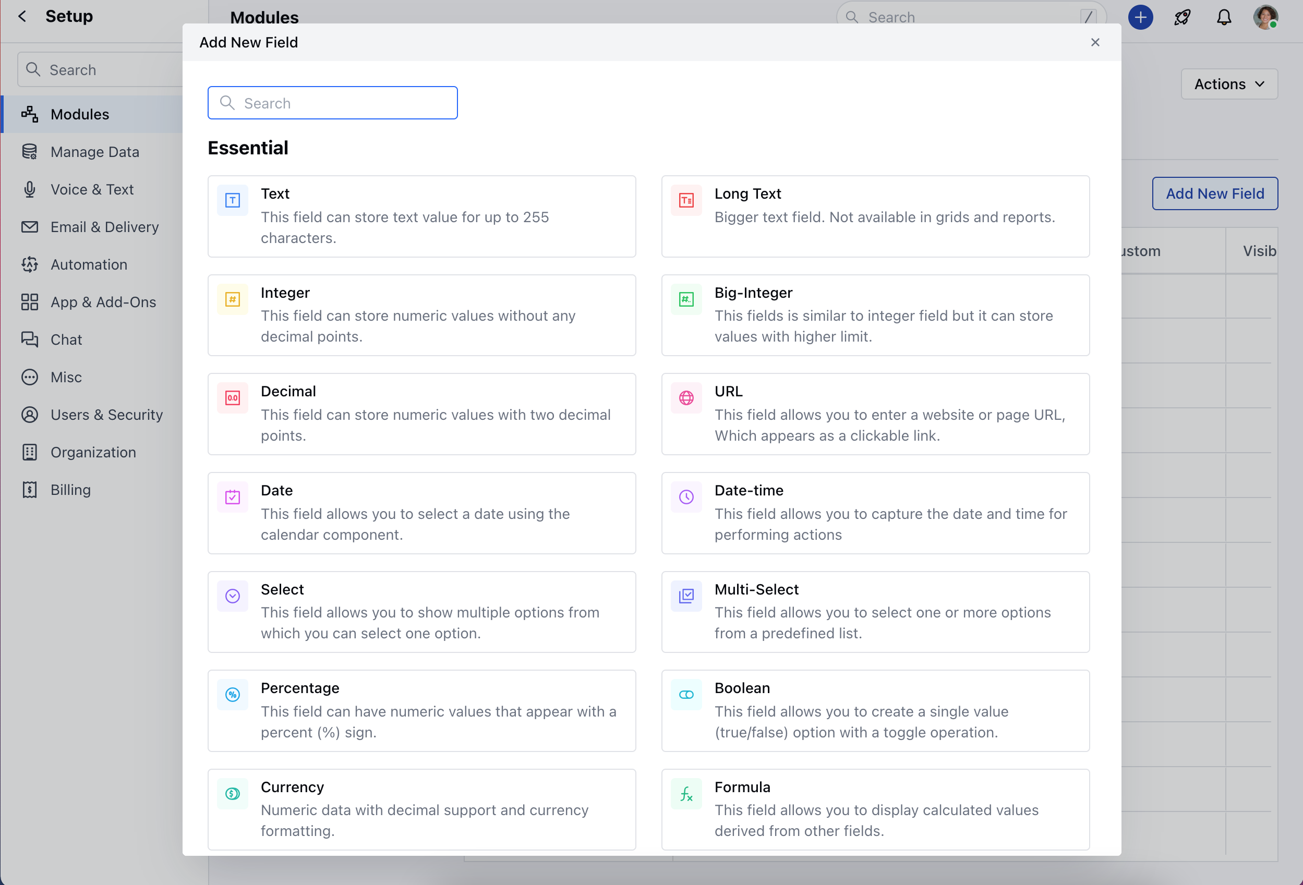This screenshot has width=1303, height=885.
Task: Click the rocket icon in header
Action: point(1182,17)
